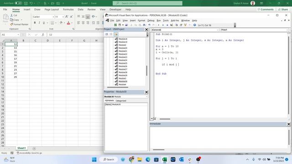Click View Microsoft Excel icon in VBA toolbar

115,25
